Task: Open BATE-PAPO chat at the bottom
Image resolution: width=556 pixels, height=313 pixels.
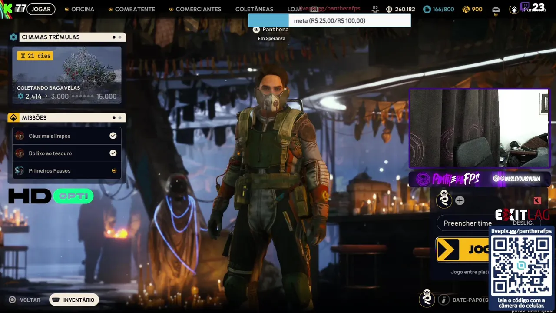Action: 470,300
